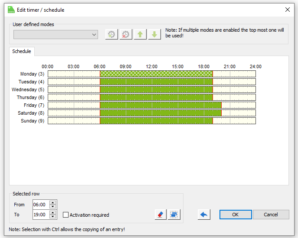
Task: Increase the To time with up spinner
Action: (x=53, y=213)
